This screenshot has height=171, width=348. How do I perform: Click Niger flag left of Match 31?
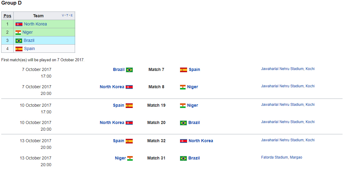tap(130, 158)
